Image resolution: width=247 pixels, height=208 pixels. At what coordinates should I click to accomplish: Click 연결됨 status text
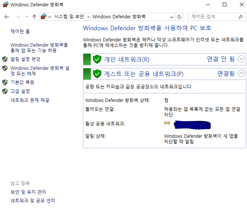click(x=226, y=74)
